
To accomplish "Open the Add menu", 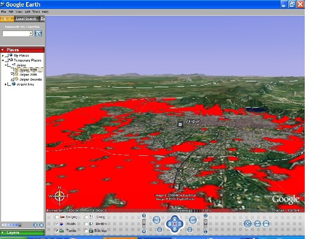I will 27,12.
